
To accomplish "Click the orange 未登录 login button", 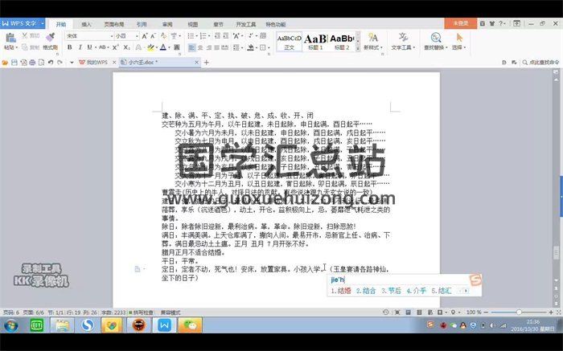I will 461,23.
